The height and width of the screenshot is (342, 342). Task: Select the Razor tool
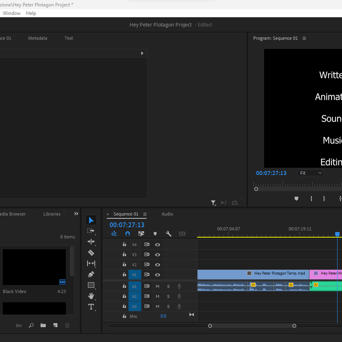(x=91, y=252)
